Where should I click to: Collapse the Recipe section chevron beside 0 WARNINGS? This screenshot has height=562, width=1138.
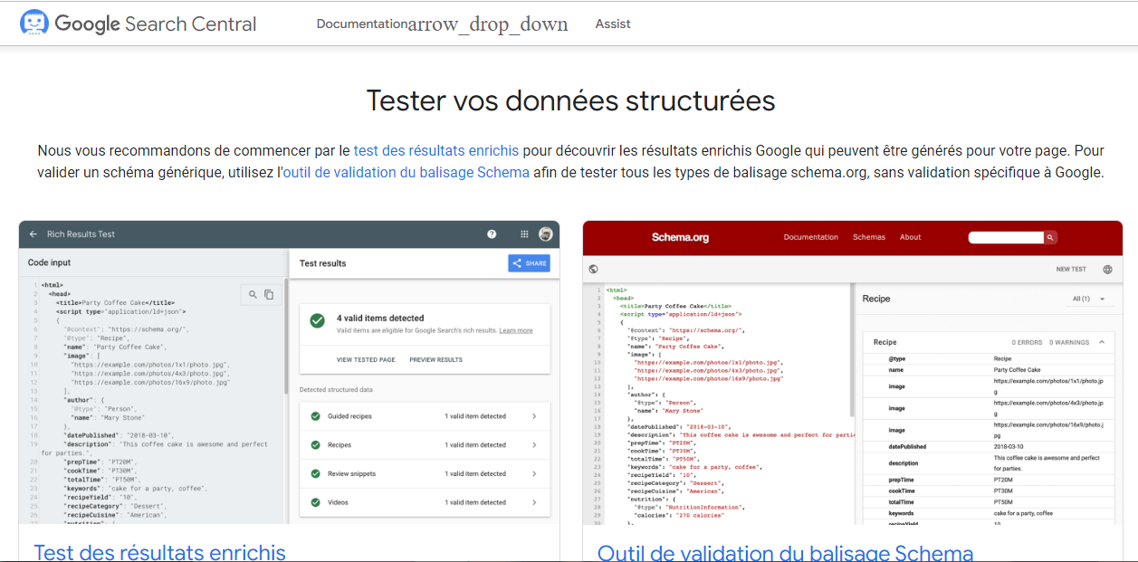[1101, 342]
